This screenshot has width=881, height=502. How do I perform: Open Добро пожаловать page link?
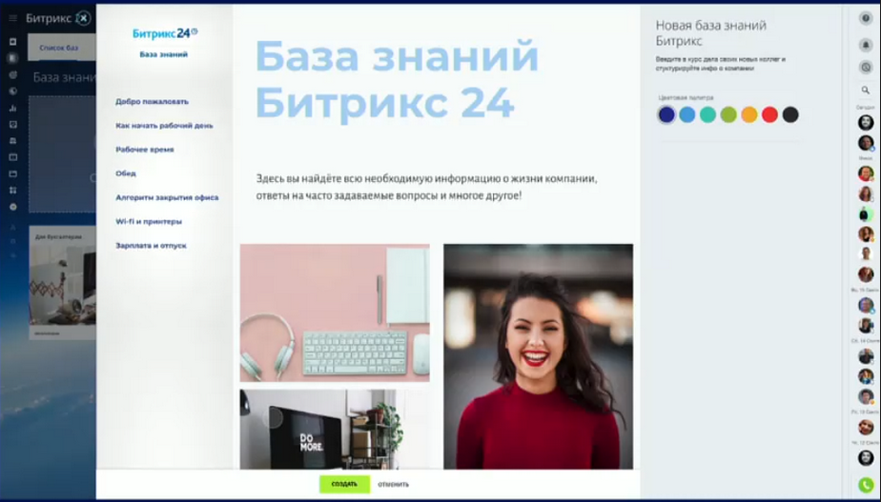coord(152,102)
